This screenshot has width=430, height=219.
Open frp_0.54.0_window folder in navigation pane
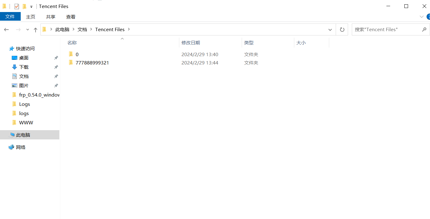coord(39,95)
